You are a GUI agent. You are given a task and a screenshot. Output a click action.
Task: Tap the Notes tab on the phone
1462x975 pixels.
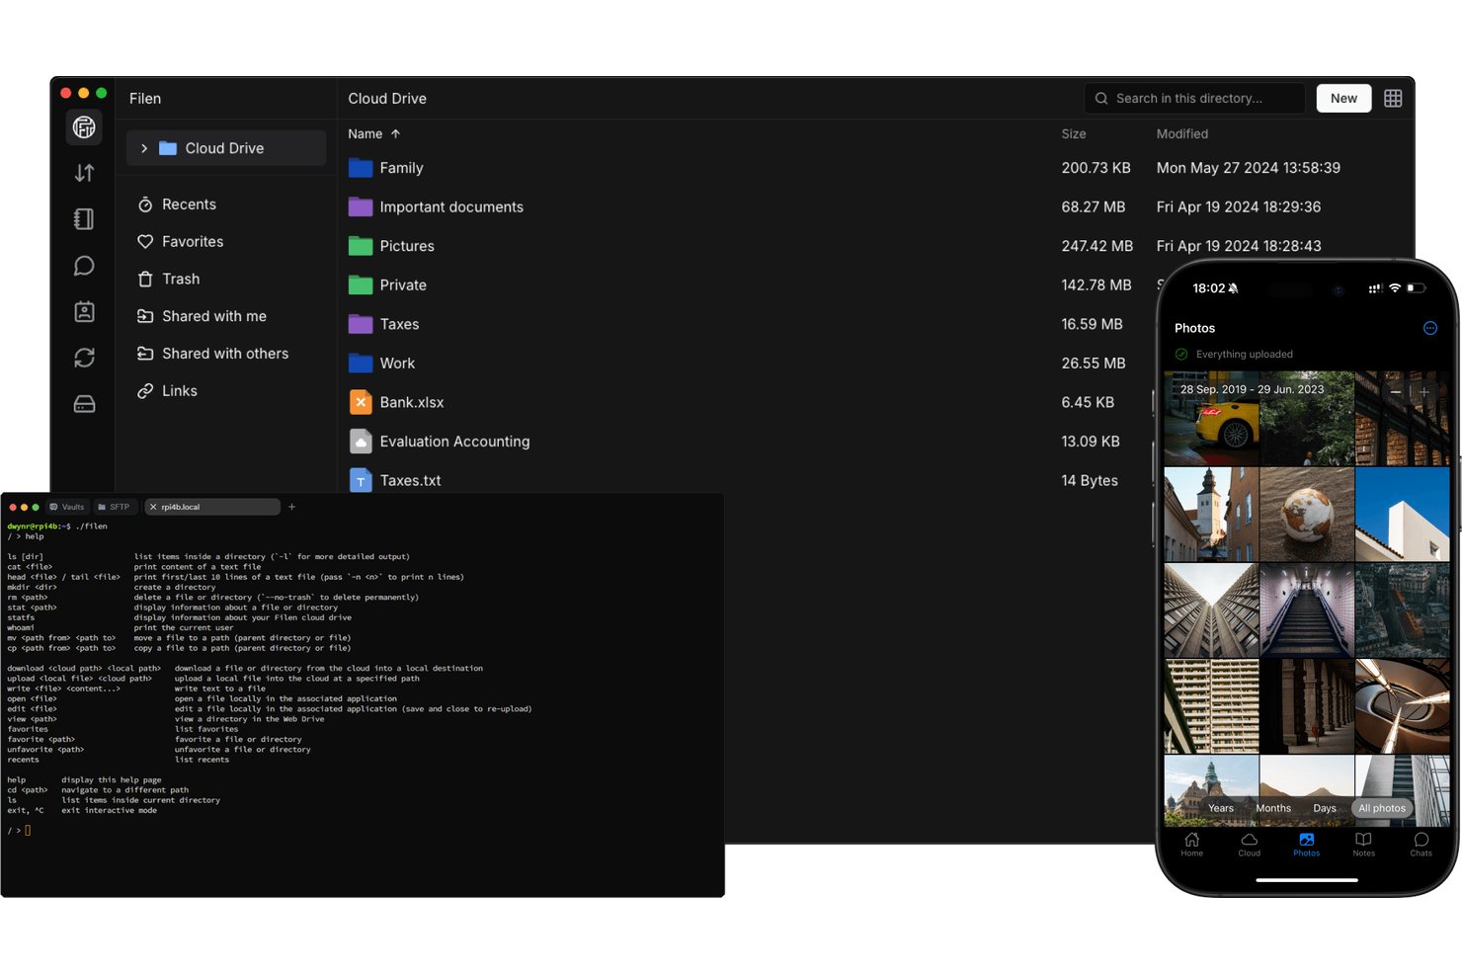point(1363,845)
